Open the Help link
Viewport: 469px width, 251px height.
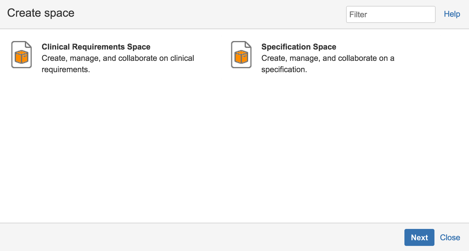coord(452,14)
